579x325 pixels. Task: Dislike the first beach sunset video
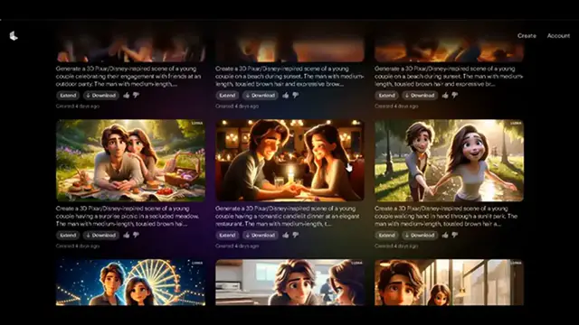(296, 96)
